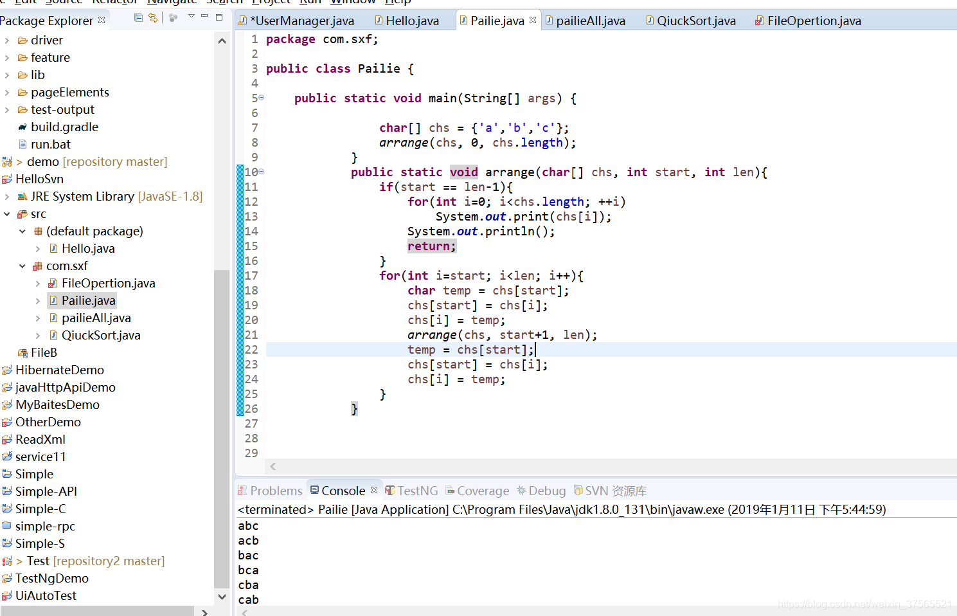Select the build.gradle file icon
Screen dimensions: 957x616
point(22,127)
